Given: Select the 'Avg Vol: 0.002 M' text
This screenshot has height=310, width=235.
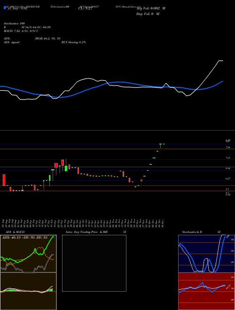Looking at the screenshot, I should (x=151, y=8).
